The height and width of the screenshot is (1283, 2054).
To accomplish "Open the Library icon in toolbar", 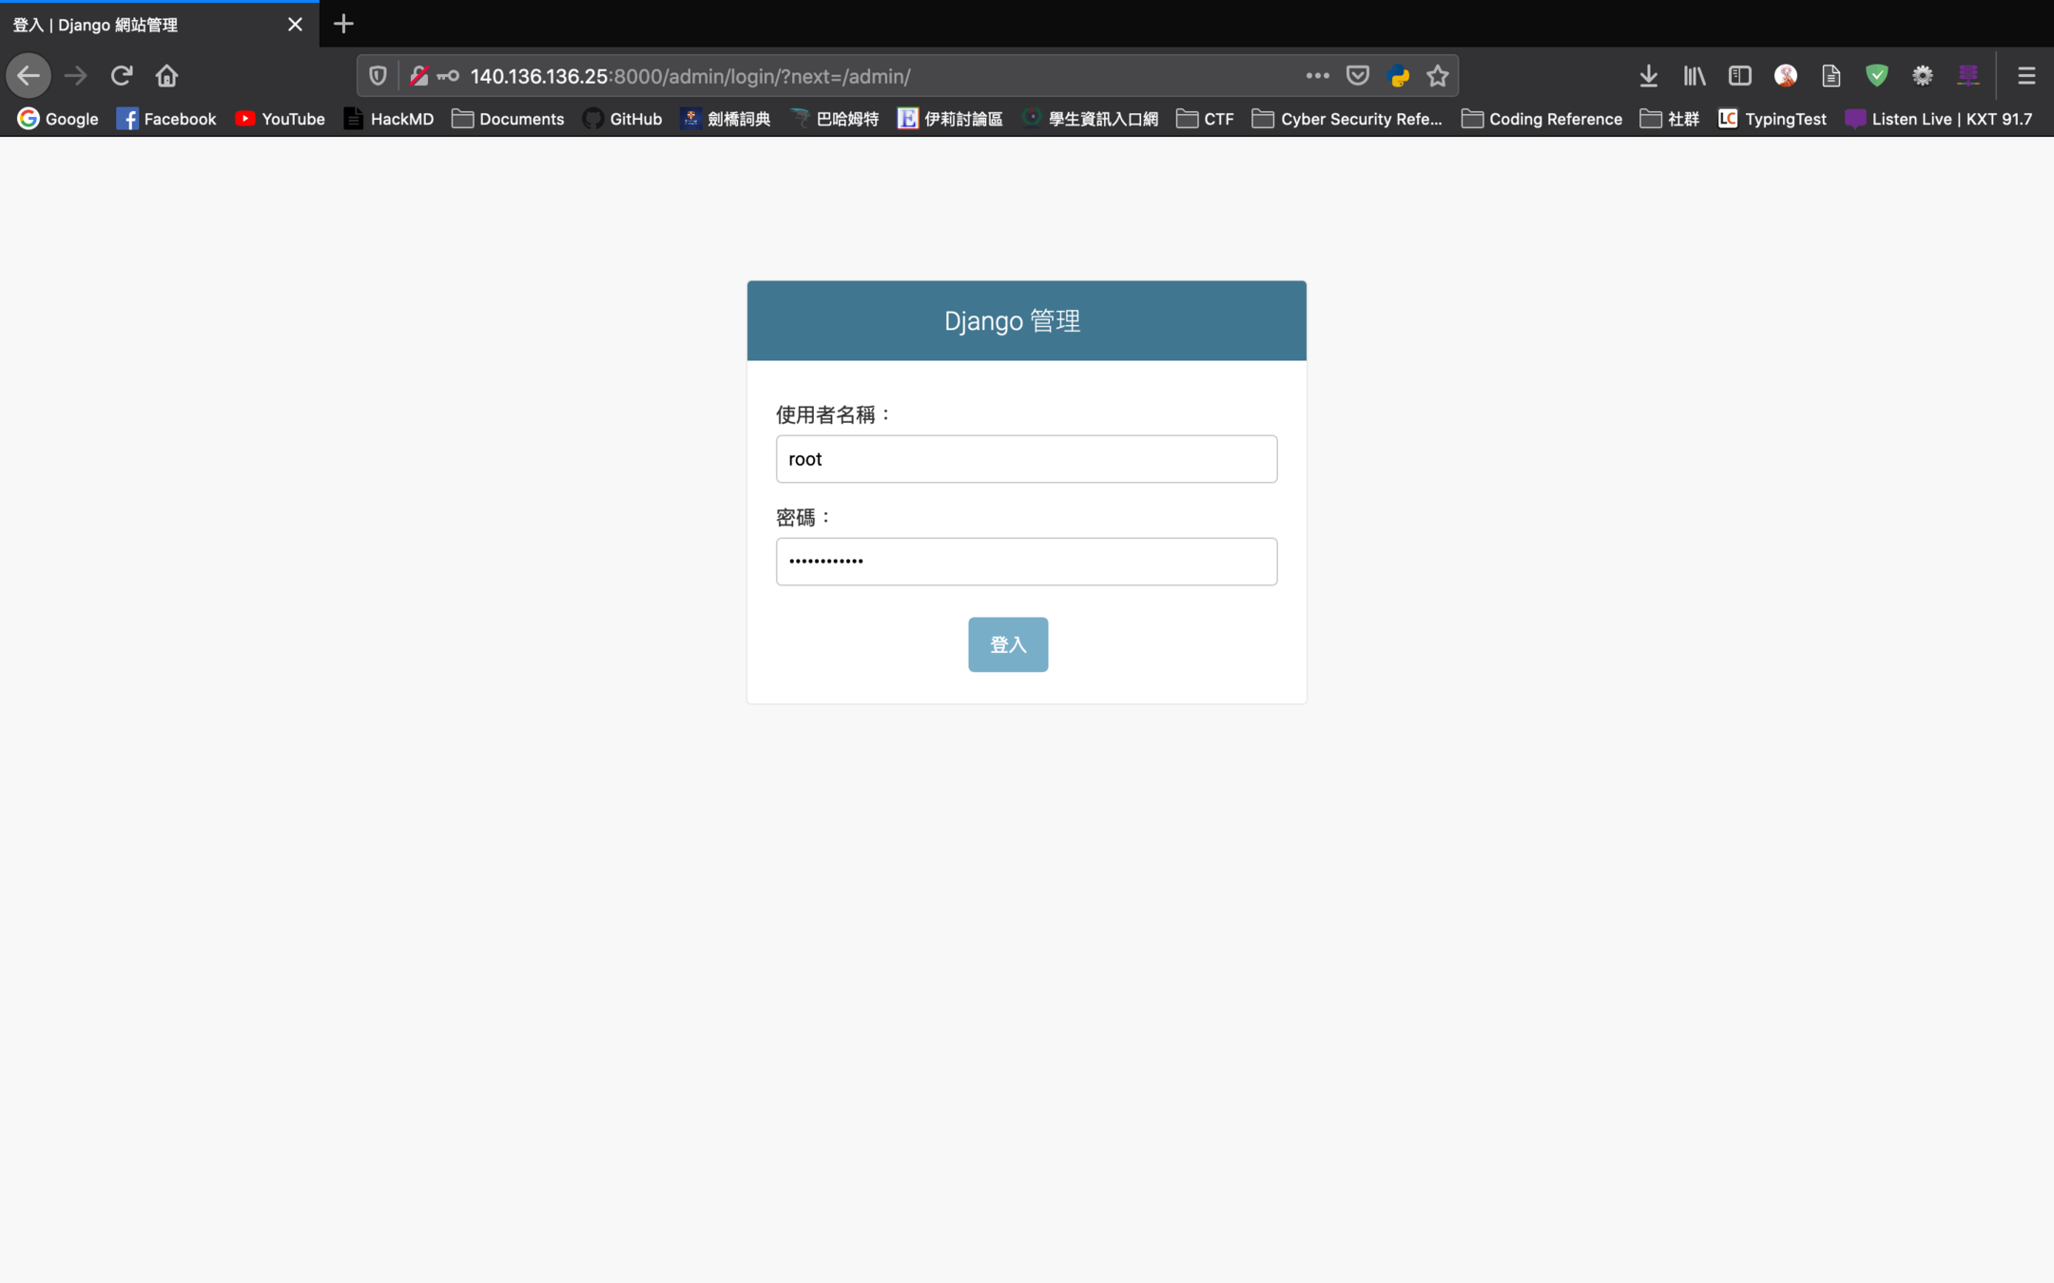I will click(1694, 76).
